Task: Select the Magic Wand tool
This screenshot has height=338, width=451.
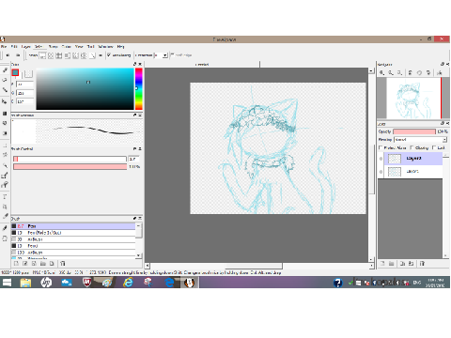Action: pyautogui.click(x=5, y=165)
